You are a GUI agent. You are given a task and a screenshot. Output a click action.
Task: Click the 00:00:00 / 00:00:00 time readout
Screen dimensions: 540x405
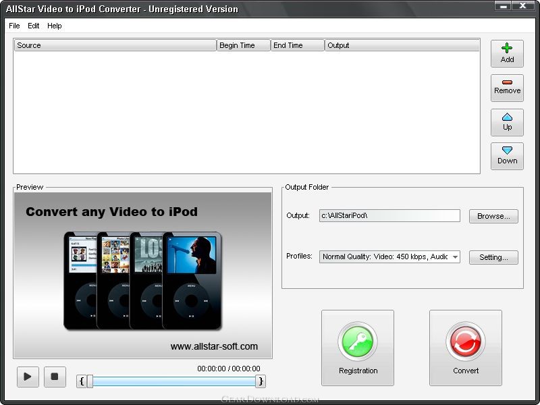[x=229, y=369]
